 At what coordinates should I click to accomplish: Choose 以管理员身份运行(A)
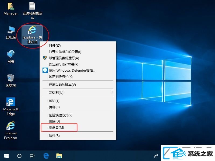click(78, 58)
